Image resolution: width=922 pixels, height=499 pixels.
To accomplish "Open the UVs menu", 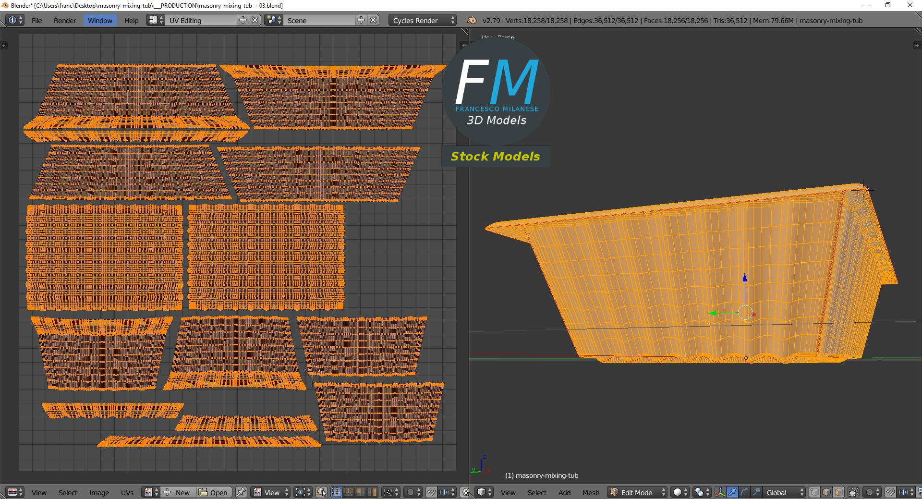I will 127,492.
